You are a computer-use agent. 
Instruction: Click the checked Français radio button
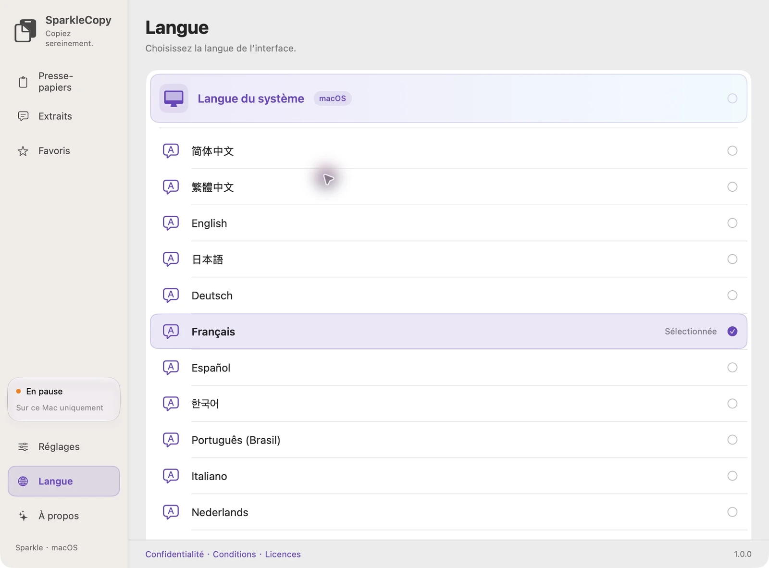pyautogui.click(x=732, y=331)
